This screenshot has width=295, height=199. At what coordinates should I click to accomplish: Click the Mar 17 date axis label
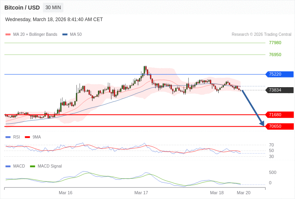(x=141, y=193)
